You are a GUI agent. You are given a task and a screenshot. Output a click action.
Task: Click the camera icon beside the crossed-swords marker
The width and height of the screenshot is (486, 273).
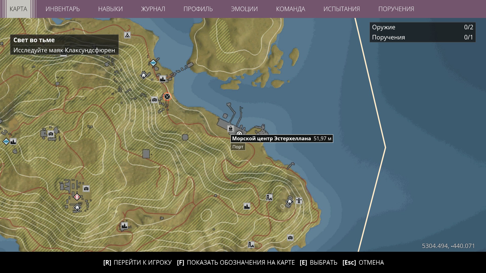tap(154, 100)
